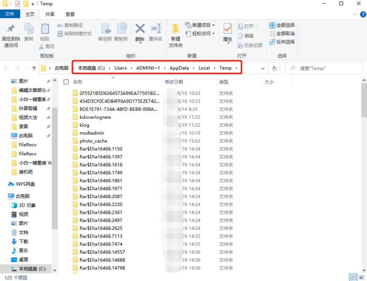Click the Copy to (复制到) icon
367x281 pixels.
[x=122, y=29]
